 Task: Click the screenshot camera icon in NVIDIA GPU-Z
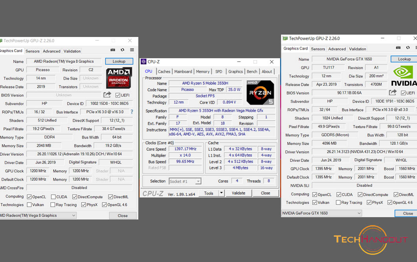(398, 48)
